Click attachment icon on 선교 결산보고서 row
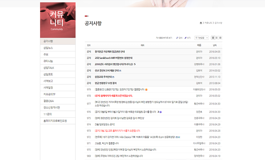The width and height of the screenshot is (265, 160). [x=120, y=71]
